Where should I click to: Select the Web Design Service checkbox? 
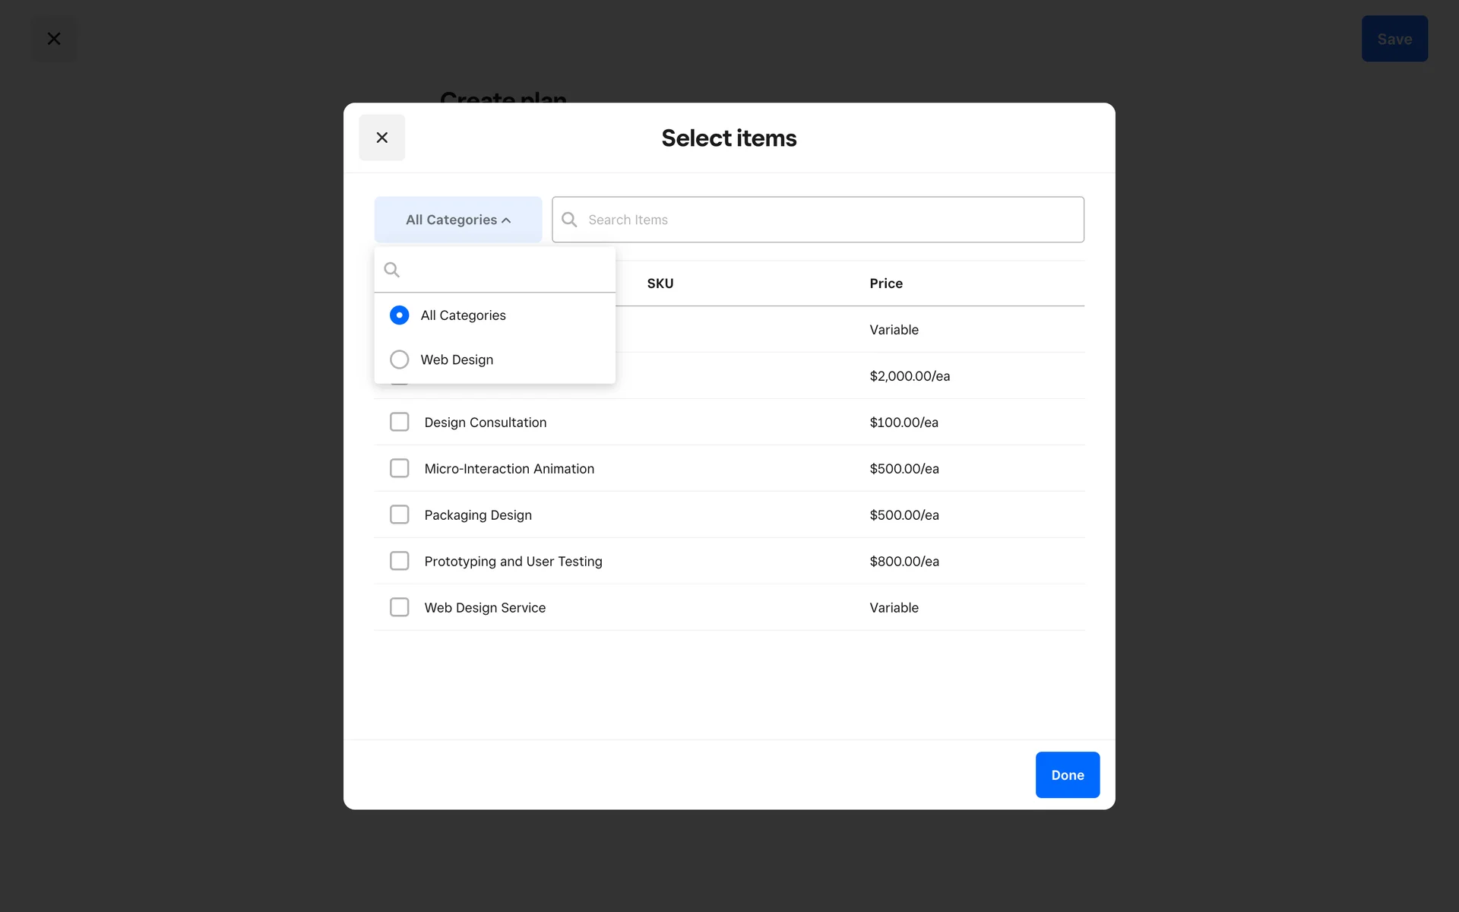click(399, 607)
